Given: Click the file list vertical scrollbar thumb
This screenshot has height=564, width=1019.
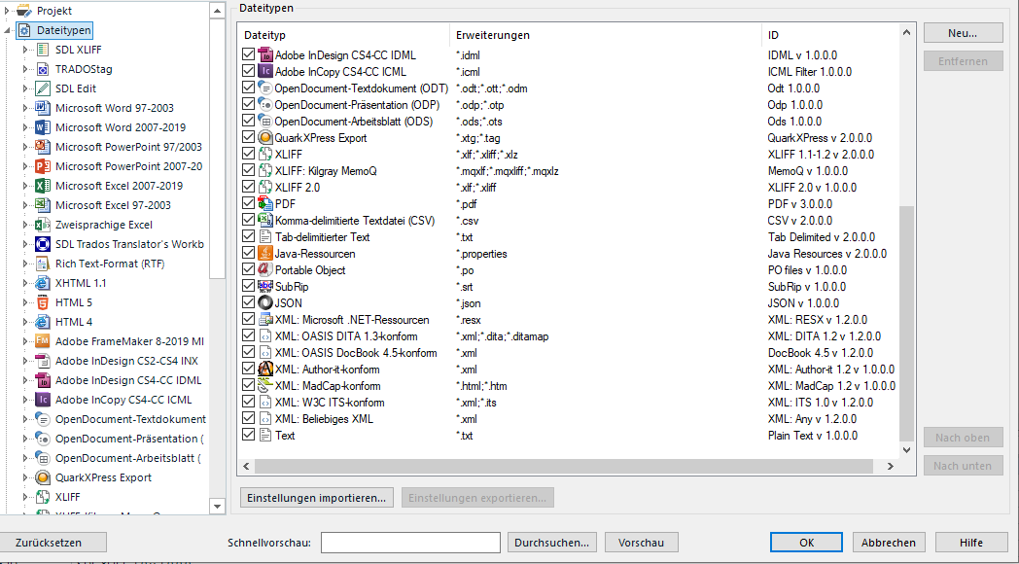Looking at the screenshot, I should pyautogui.click(x=906, y=323).
